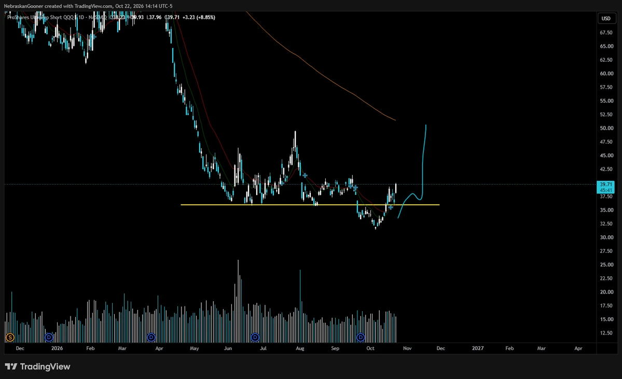Click the low value L37.96 in header
The image size is (622, 379).
click(x=154, y=18)
